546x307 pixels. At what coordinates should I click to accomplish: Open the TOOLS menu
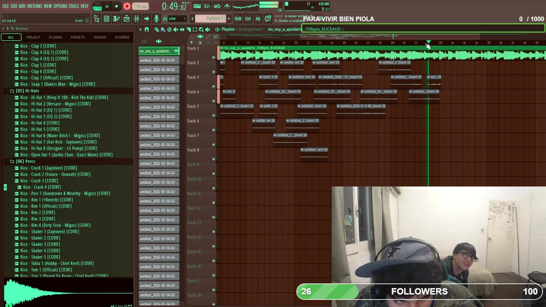pyautogui.click(x=74, y=6)
